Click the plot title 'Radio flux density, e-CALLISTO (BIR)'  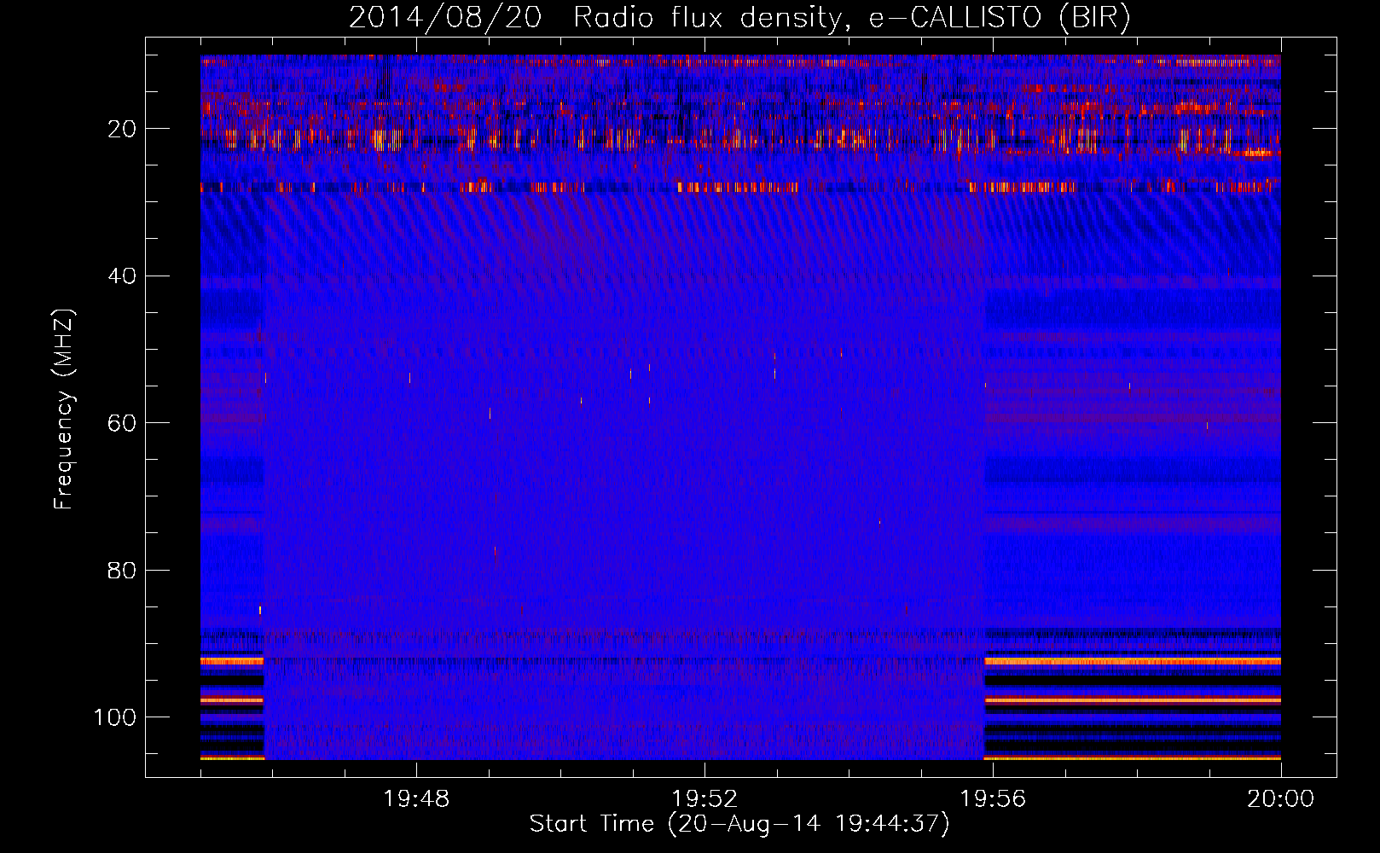point(851,18)
